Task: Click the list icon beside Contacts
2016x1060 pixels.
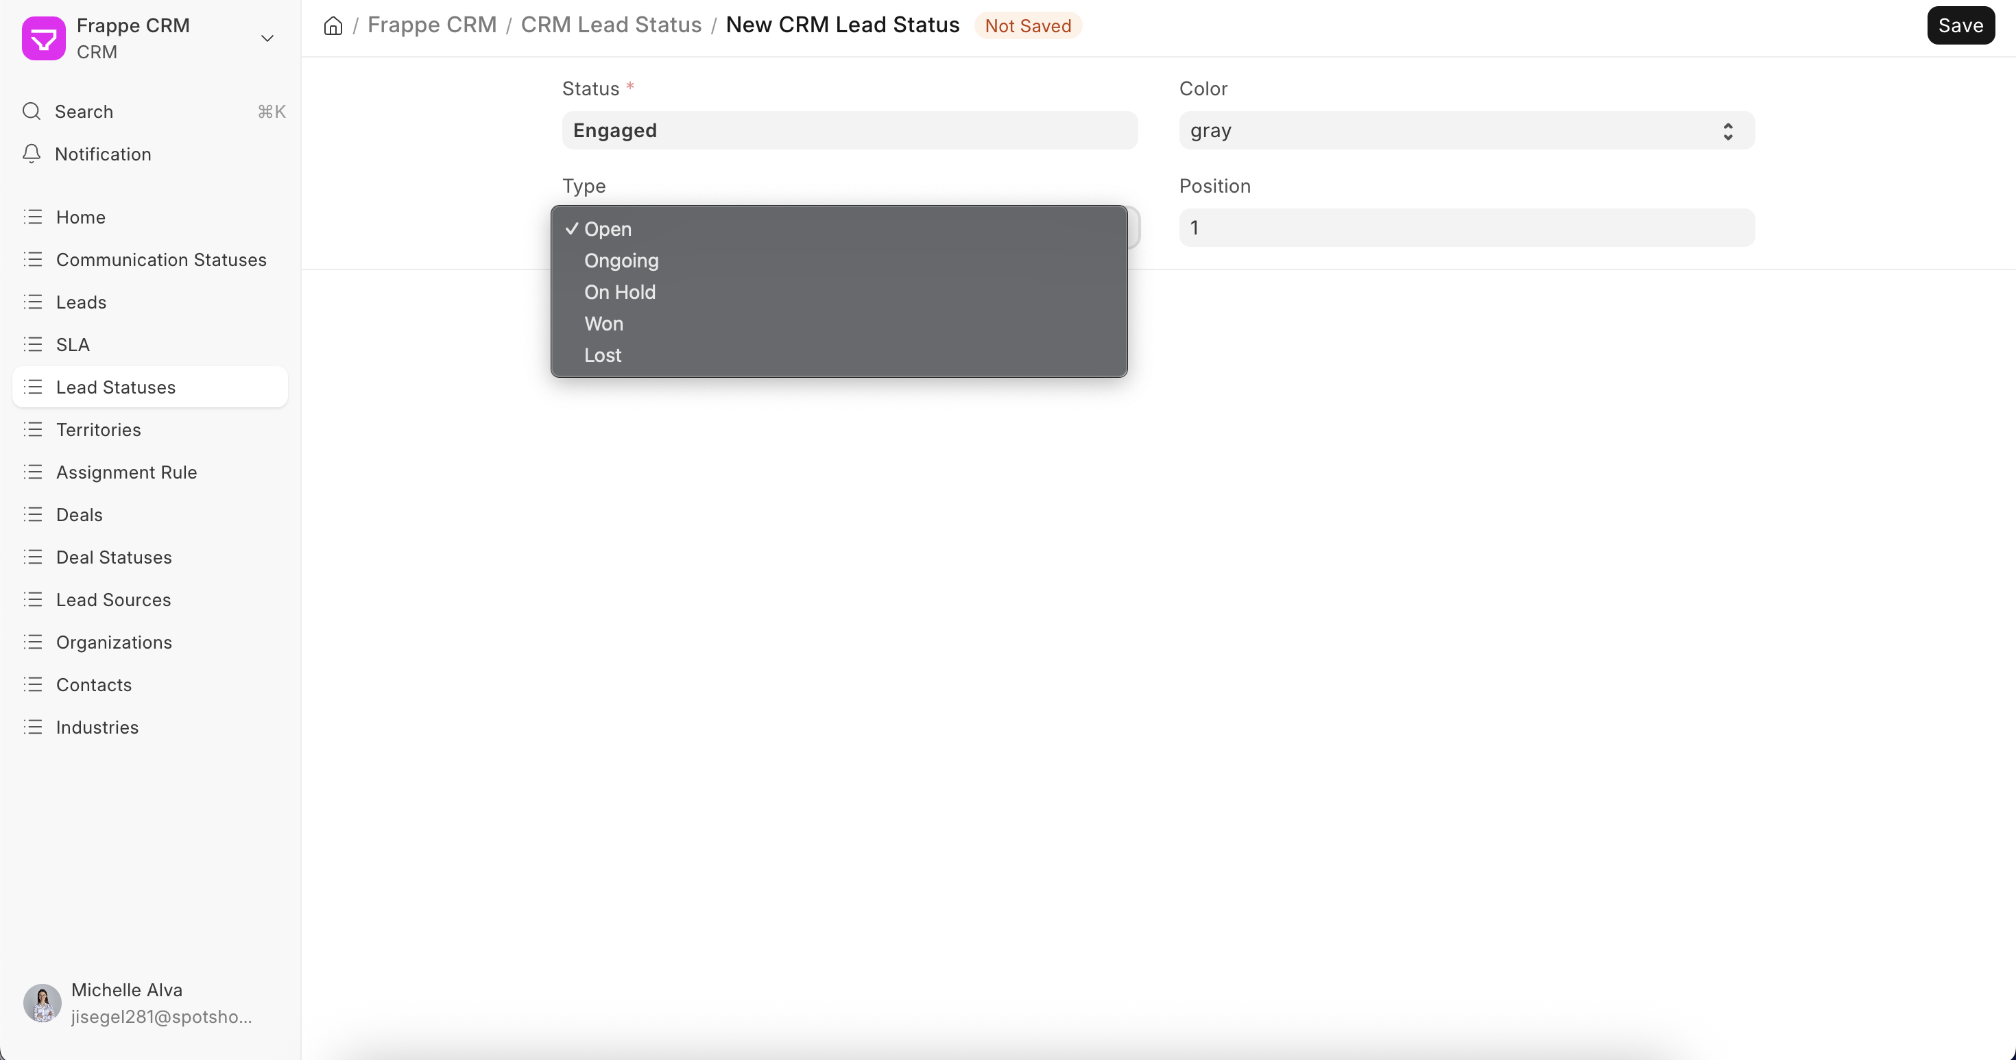Action: click(33, 684)
